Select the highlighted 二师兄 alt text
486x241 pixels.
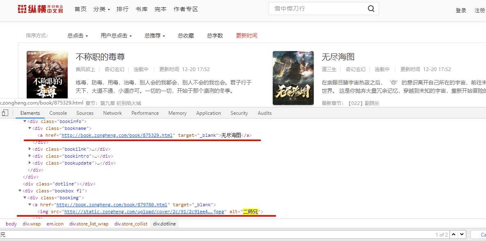[251, 212]
